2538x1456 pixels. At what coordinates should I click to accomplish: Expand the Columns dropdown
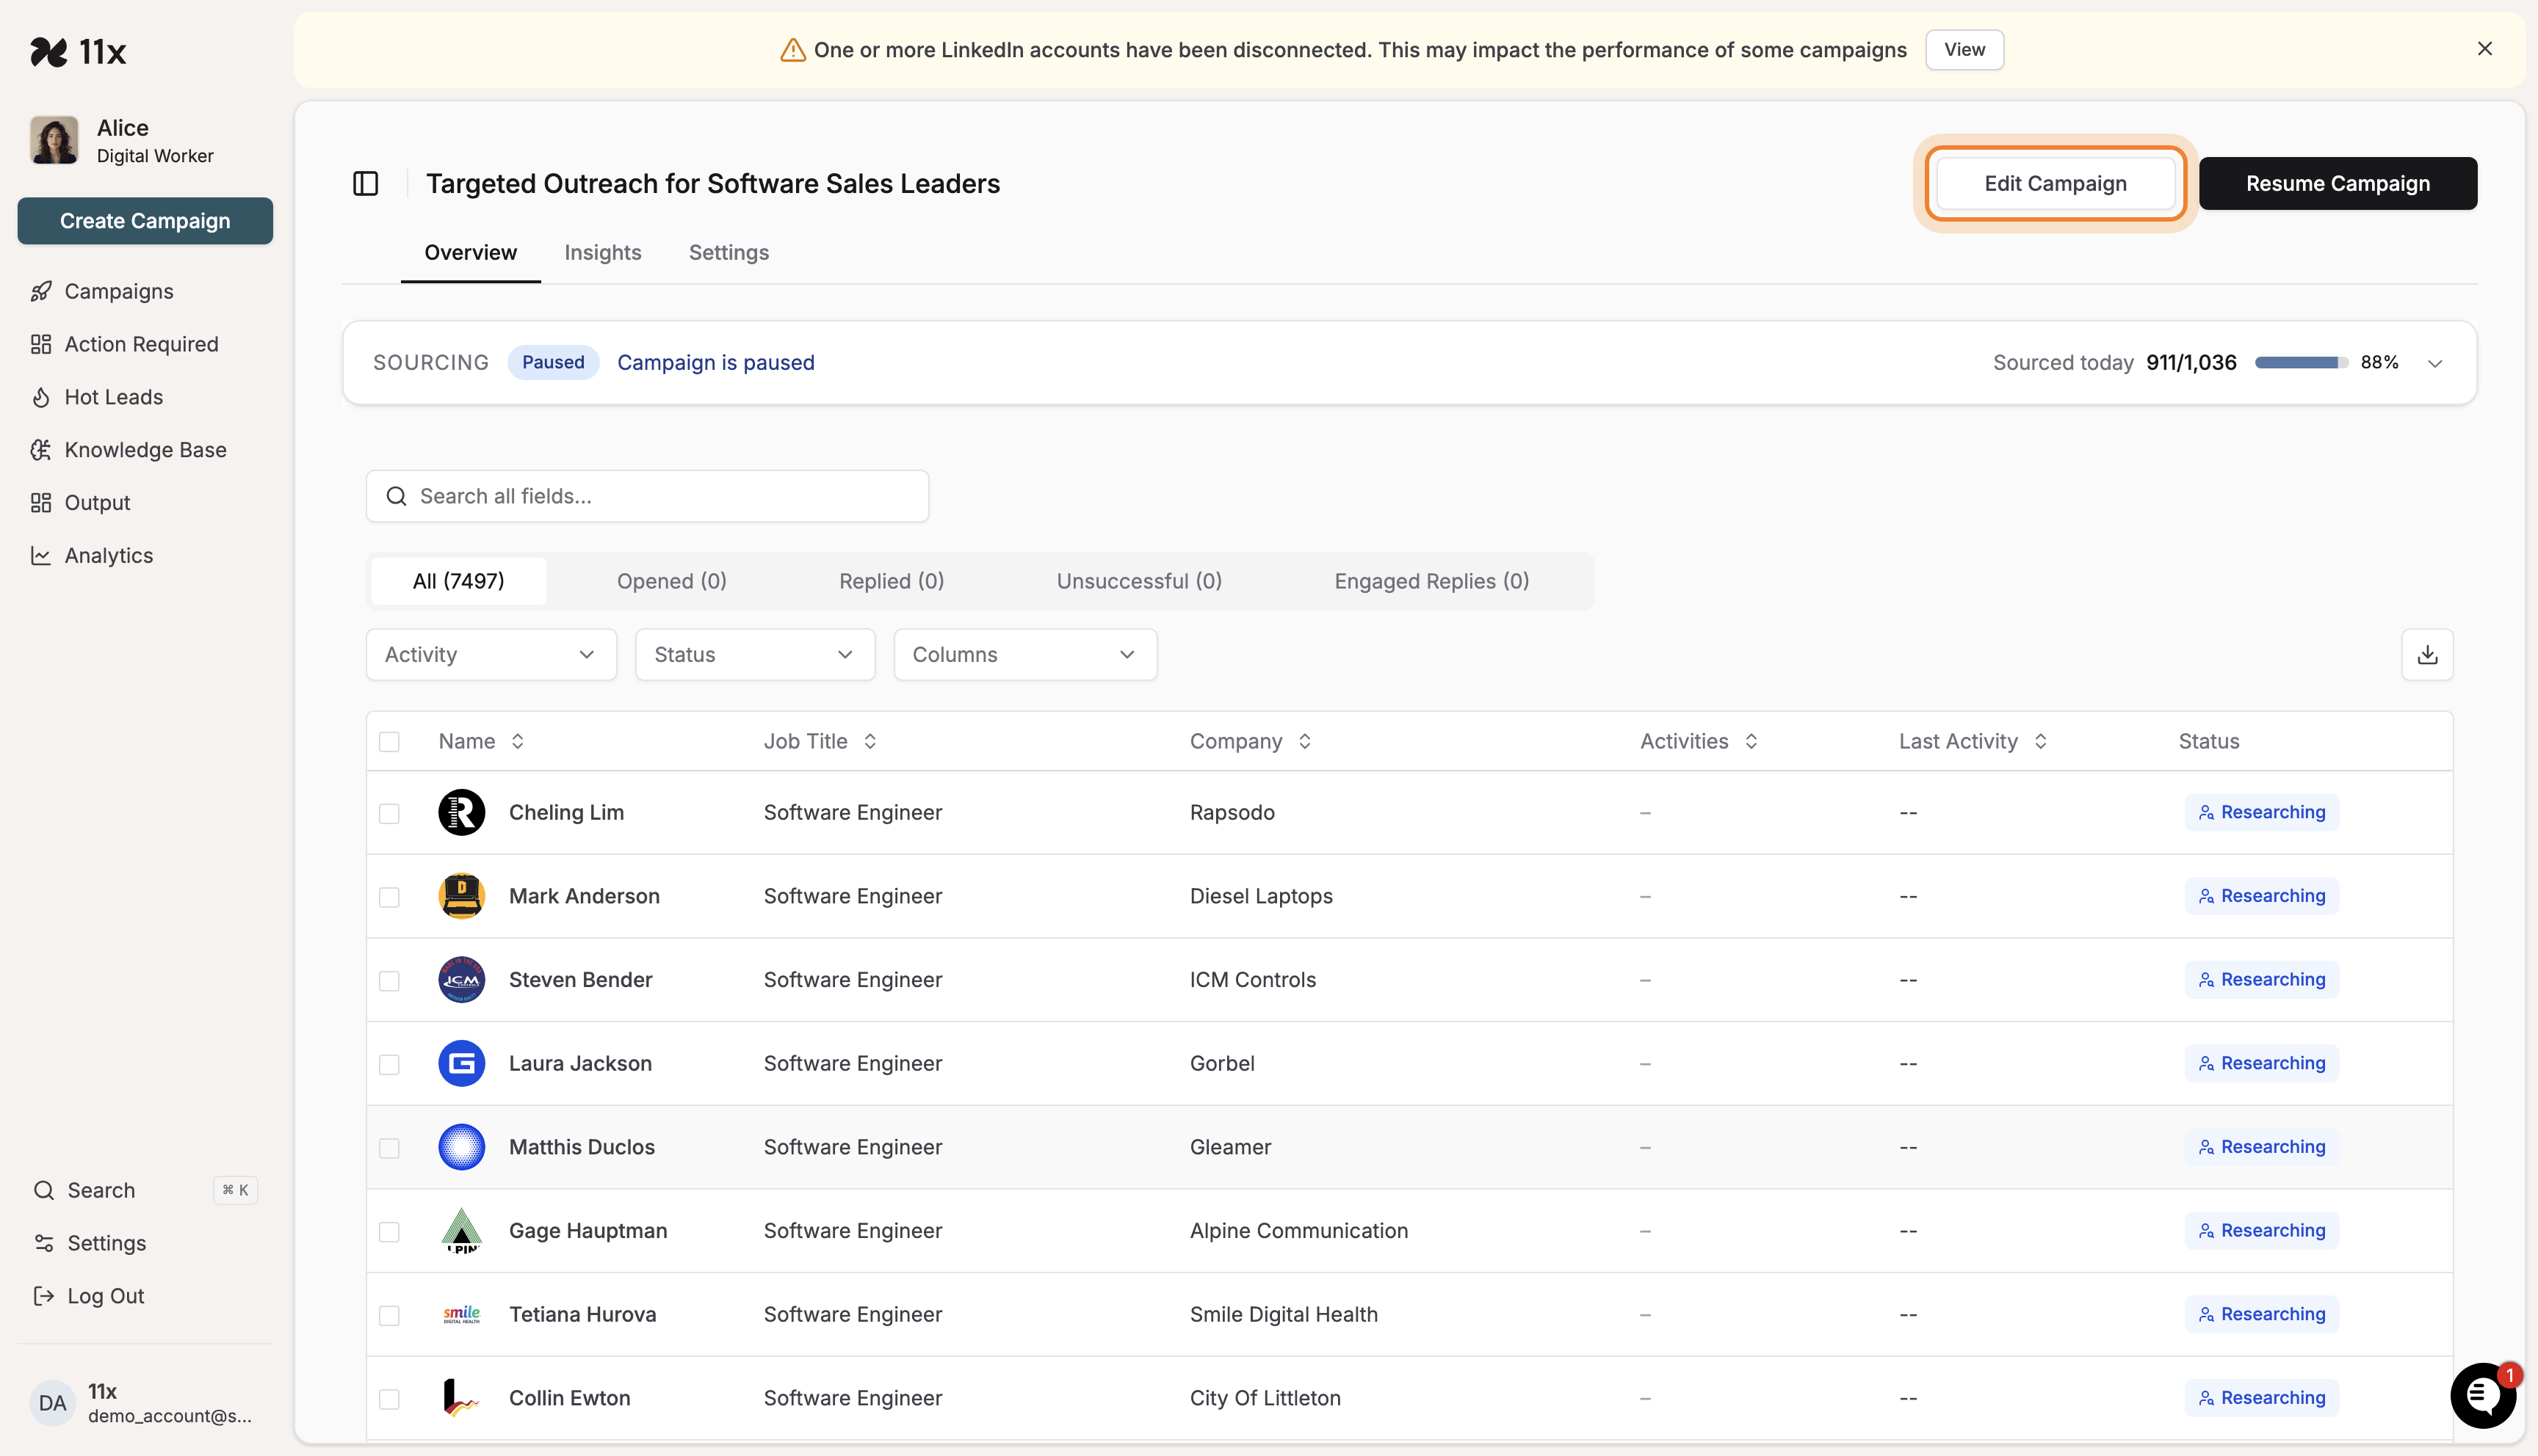click(x=1024, y=654)
